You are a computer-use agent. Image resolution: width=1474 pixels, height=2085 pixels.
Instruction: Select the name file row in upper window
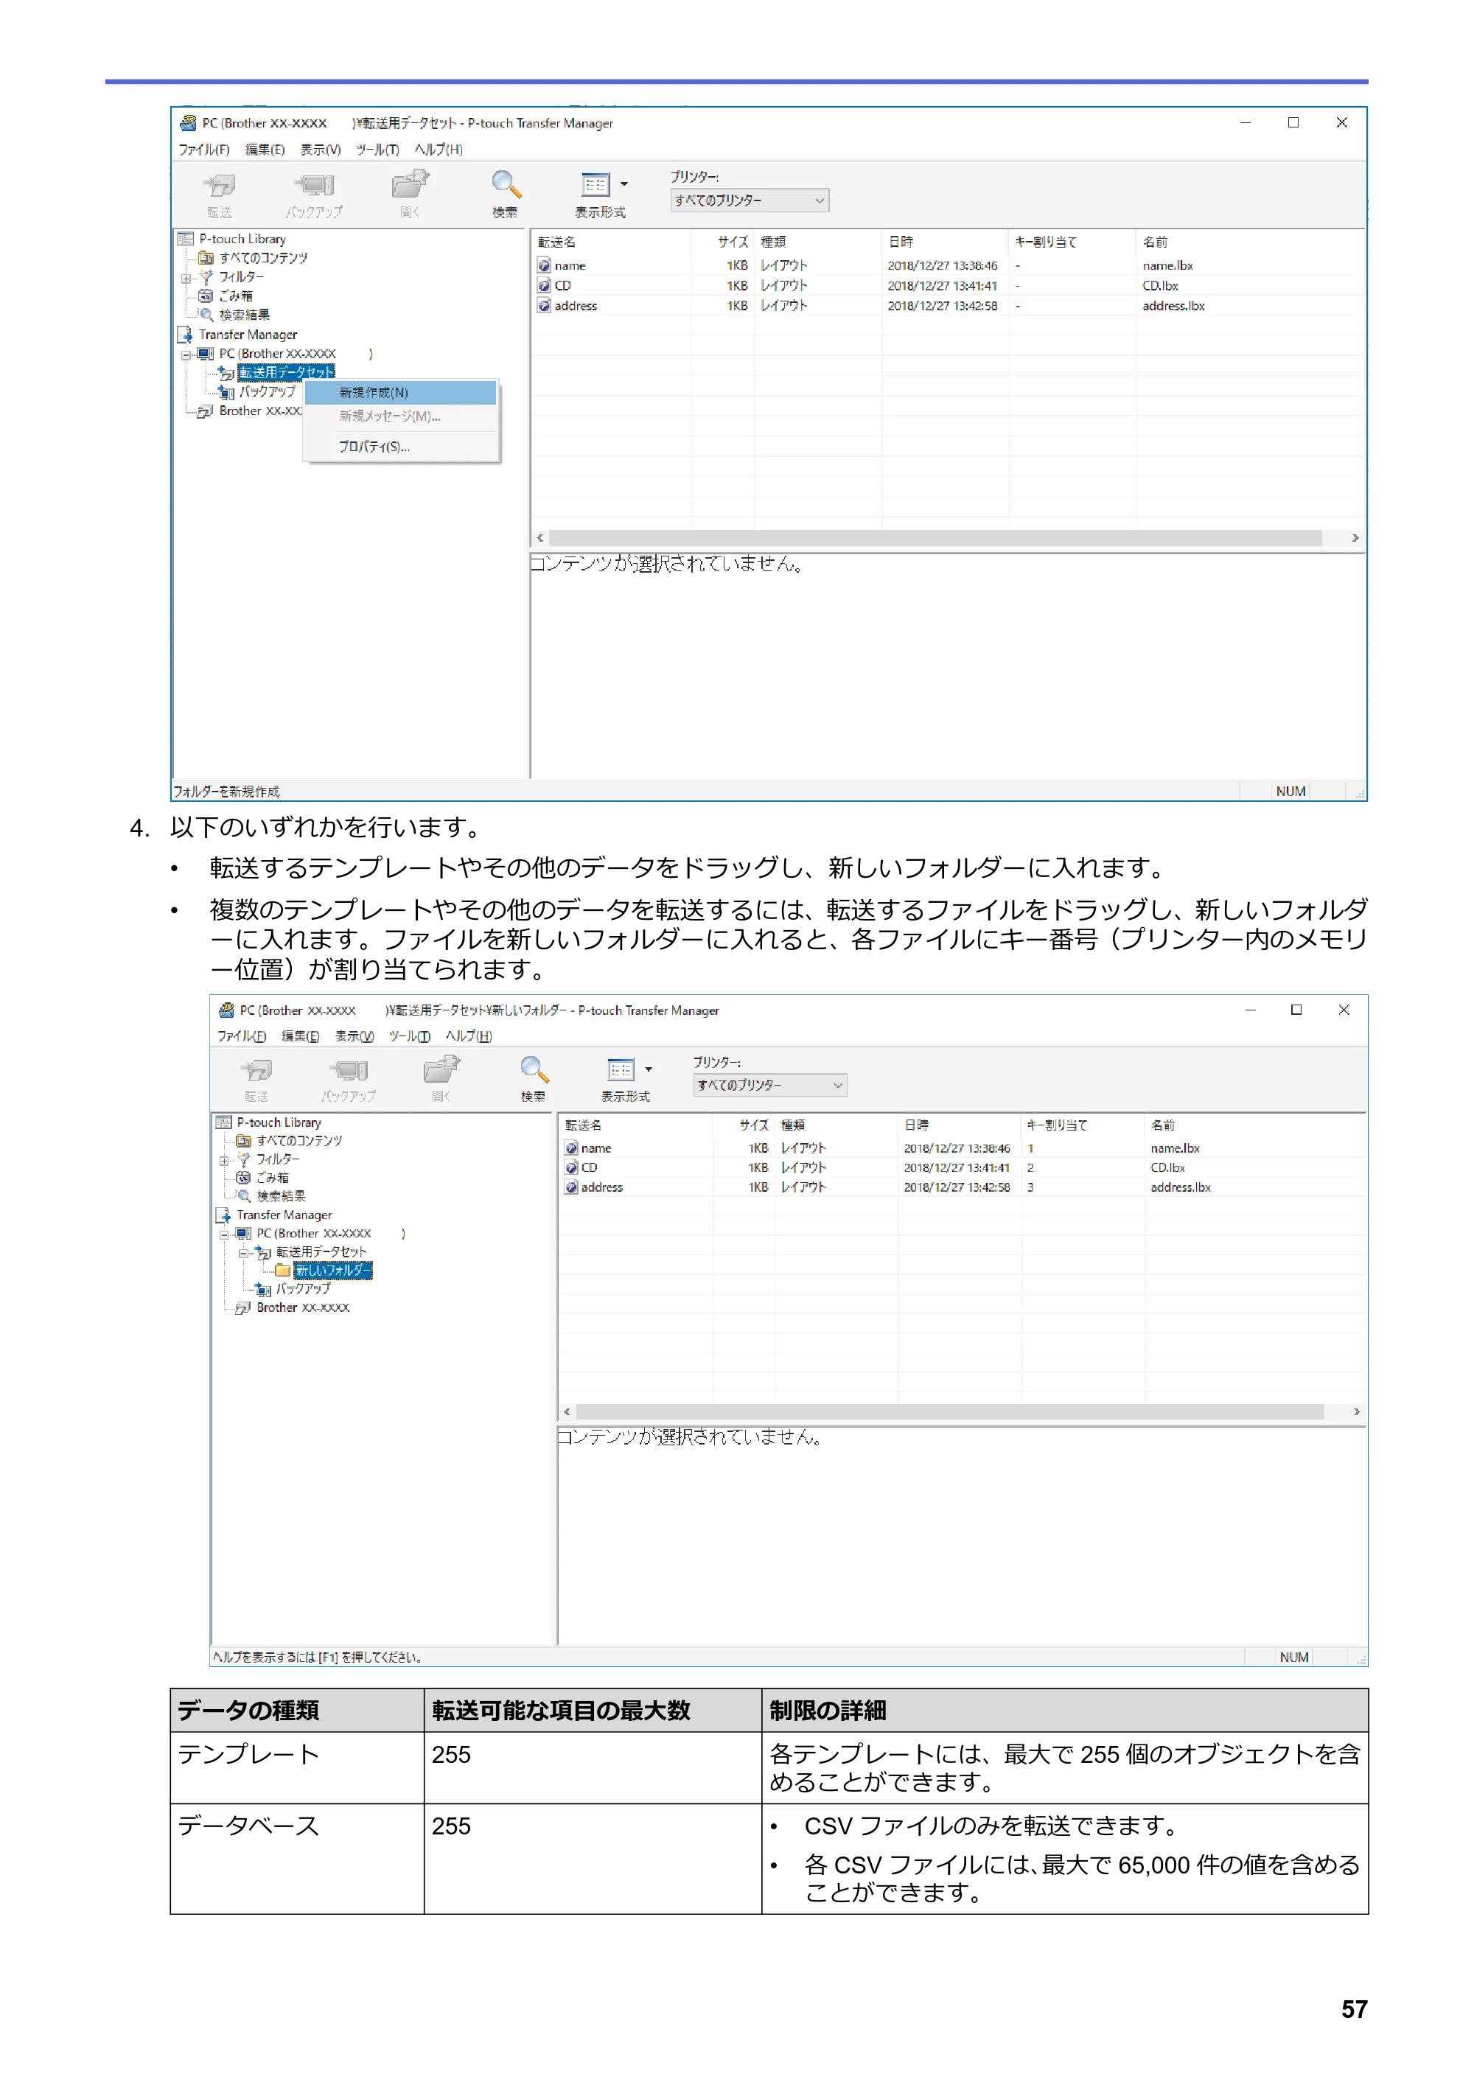pyautogui.click(x=947, y=266)
